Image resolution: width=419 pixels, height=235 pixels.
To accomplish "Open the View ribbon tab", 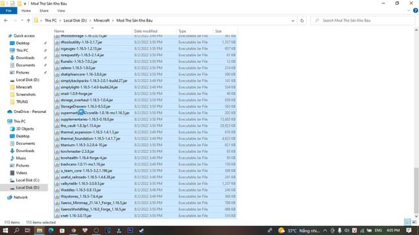I will click(x=61, y=10).
